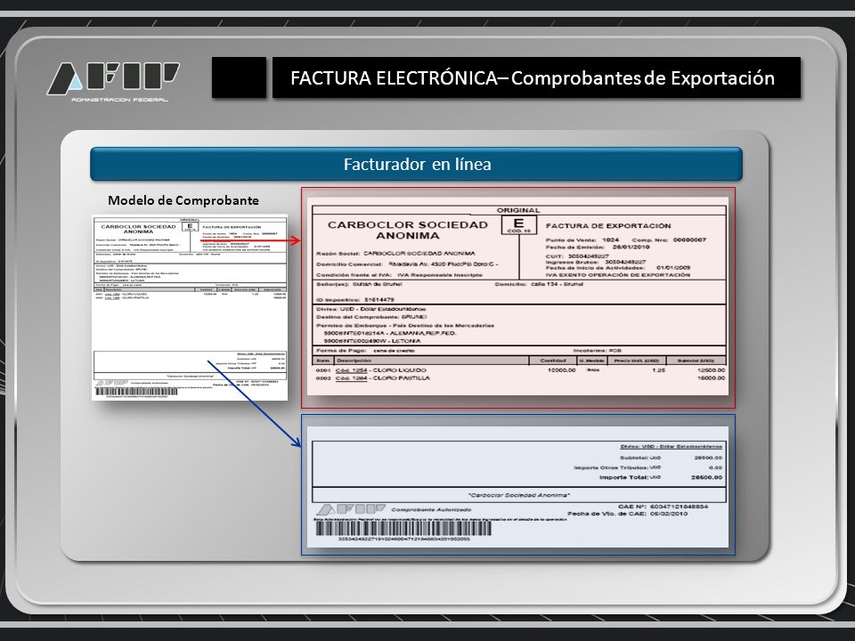This screenshot has height=641, width=855.
Task: Select Punto de Venta value 1024
Action: tap(611, 239)
